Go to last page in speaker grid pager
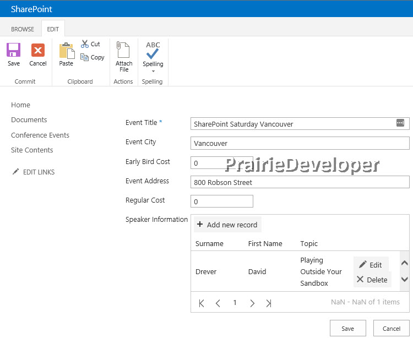This screenshot has height=338, width=413. click(x=268, y=303)
